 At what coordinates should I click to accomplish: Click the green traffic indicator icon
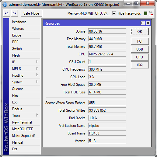pos(146,13)
